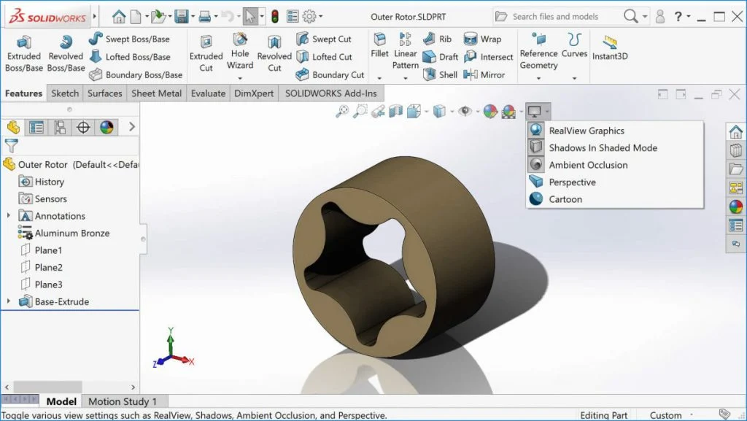Open the Curves dropdown arrow
Viewport: 747px width, 421px height.
574,78
